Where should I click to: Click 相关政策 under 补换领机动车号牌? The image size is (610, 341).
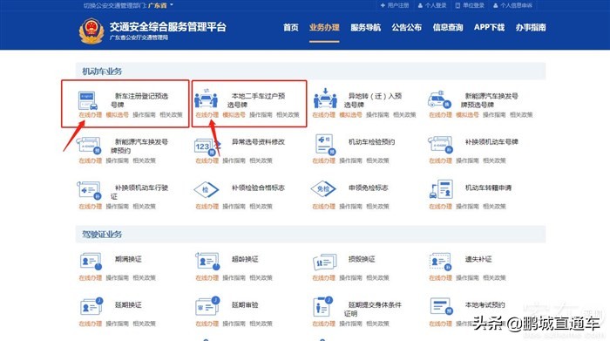[494, 160]
